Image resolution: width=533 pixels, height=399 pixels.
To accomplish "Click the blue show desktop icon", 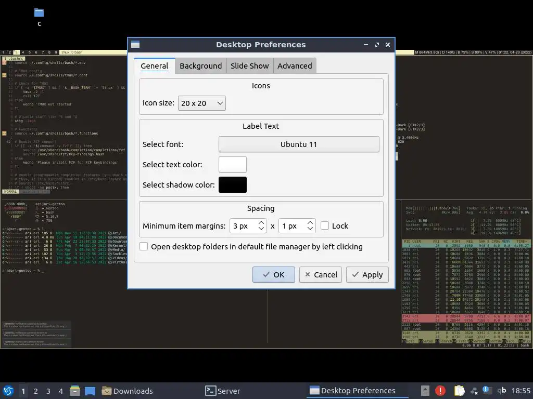I will 90,391.
